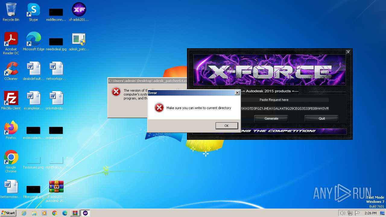Select the needsdeal.jpg desktop file
Screen dimensions: 386x217
(56, 43)
